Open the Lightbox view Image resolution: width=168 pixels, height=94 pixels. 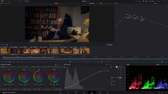pyautogui.click(x=165, y=1)
